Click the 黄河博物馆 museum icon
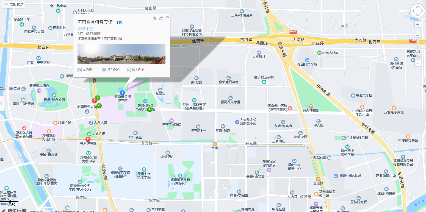The image size is (426, 212). tap(311, 106)
